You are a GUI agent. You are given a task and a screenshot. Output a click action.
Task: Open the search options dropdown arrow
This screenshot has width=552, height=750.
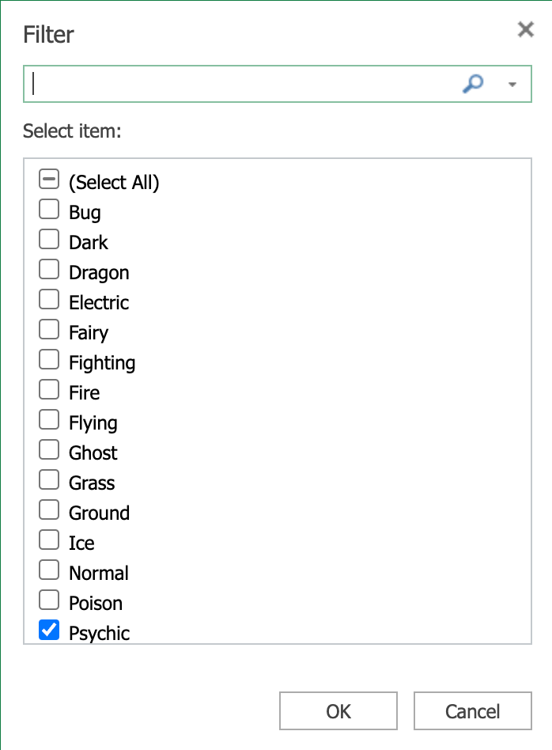tap(512, 83)
